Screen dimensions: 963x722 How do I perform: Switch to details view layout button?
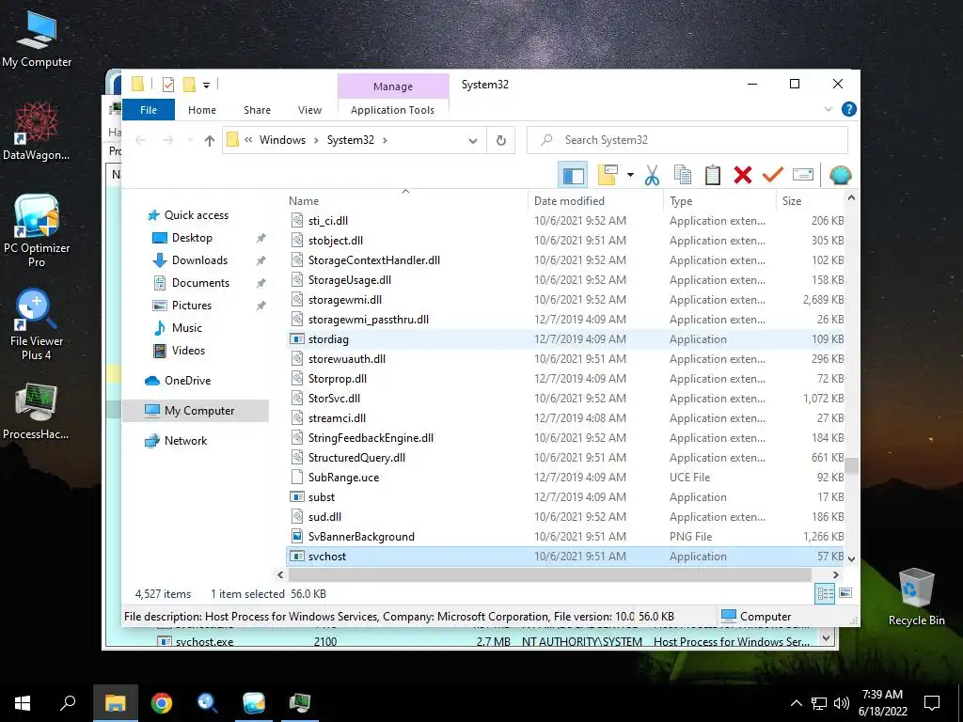pos(825,593)
